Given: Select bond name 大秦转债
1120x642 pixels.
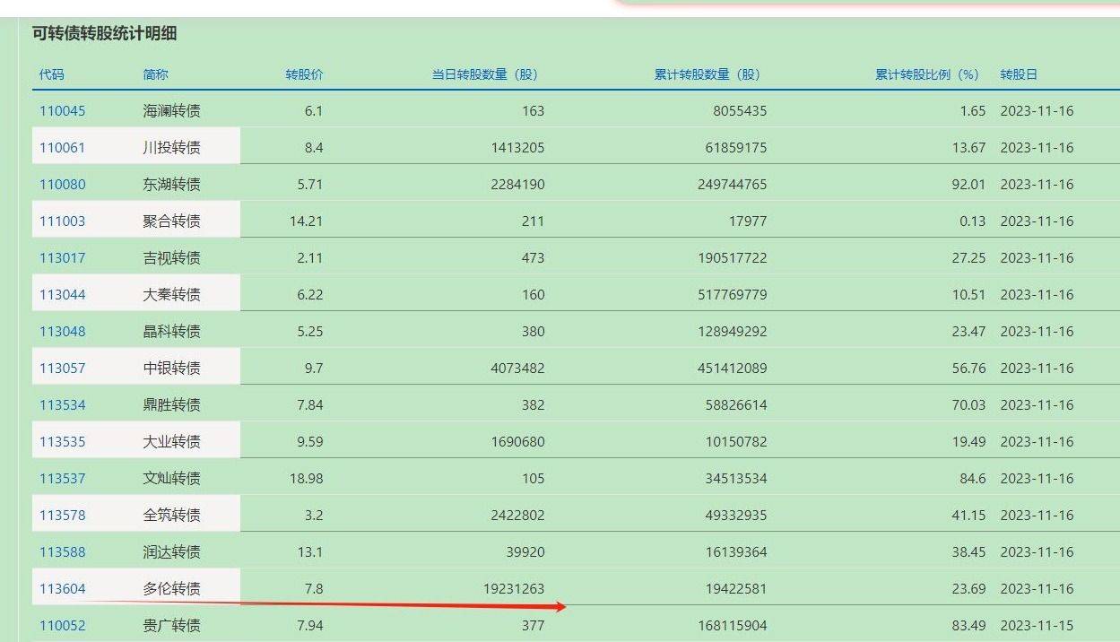Looking at the screenshot, I should click(171, 295).
